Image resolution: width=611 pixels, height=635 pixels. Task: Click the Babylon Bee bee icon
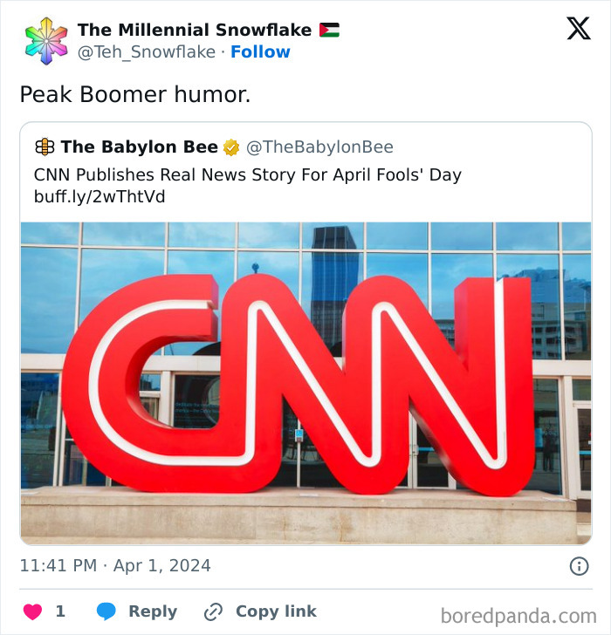(45, 147)
